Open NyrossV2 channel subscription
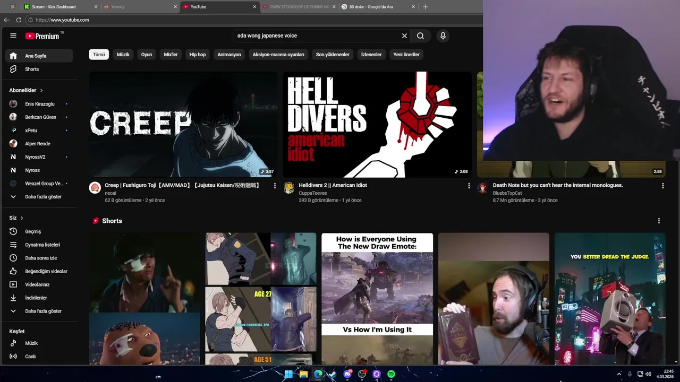680x382 pixels. coord(39,157)
